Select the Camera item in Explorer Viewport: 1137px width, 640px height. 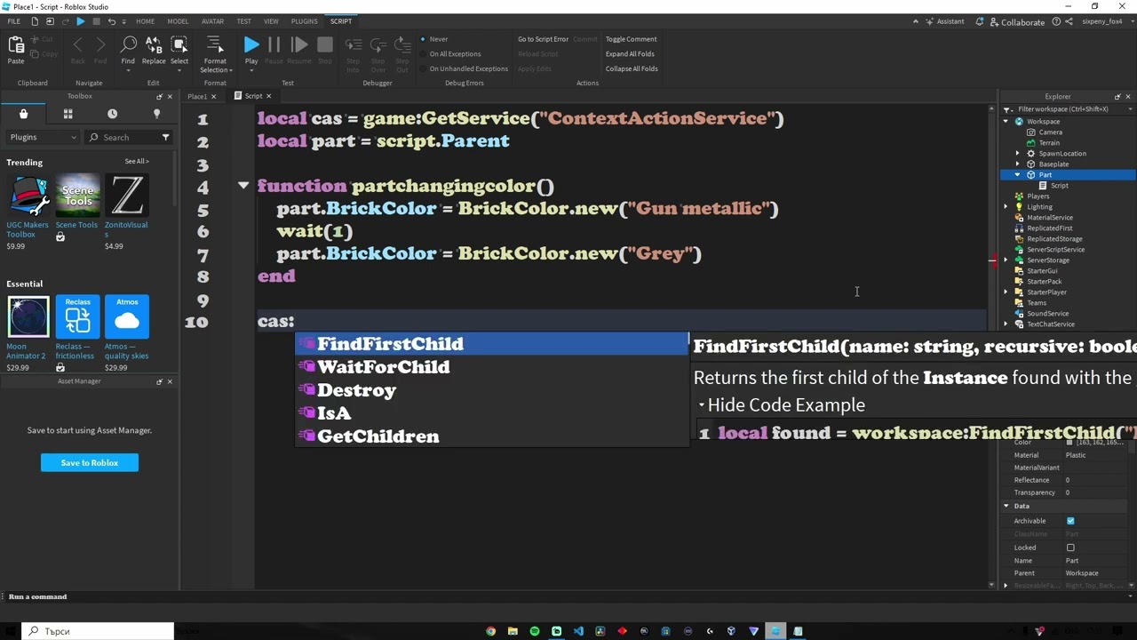1050,132
